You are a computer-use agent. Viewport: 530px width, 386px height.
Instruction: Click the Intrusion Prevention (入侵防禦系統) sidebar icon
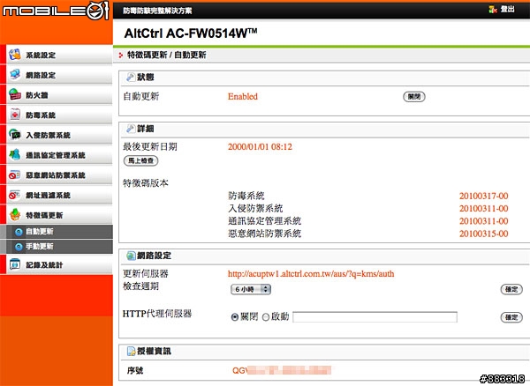15,135
